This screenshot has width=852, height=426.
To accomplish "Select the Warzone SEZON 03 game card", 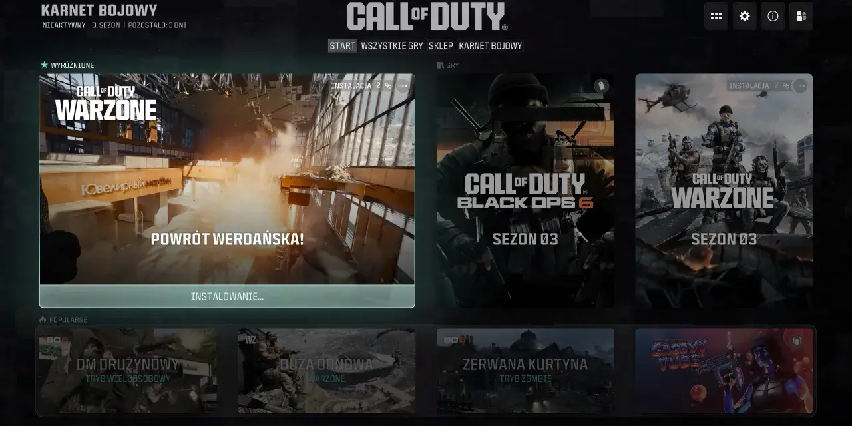I will [x=724, y=190].
